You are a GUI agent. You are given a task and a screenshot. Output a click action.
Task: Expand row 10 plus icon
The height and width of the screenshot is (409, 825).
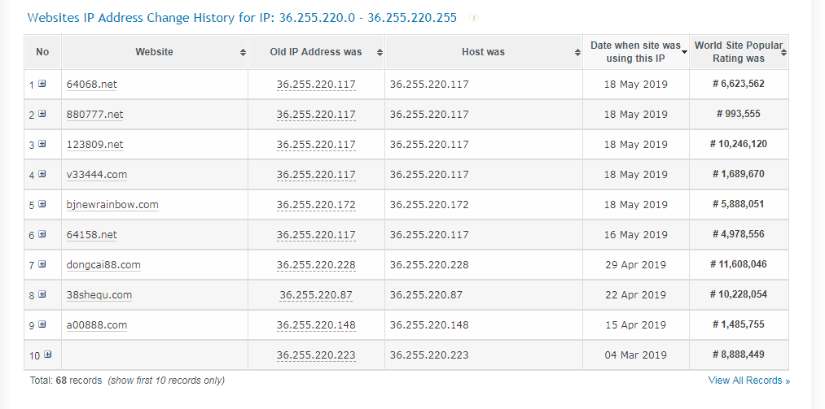pyautogui.click(x=48, y=355)
